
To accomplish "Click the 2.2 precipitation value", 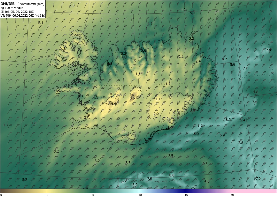I will click(95, 87).
